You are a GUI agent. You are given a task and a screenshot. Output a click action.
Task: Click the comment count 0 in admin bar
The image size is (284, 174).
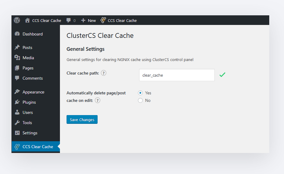[74, 21]
